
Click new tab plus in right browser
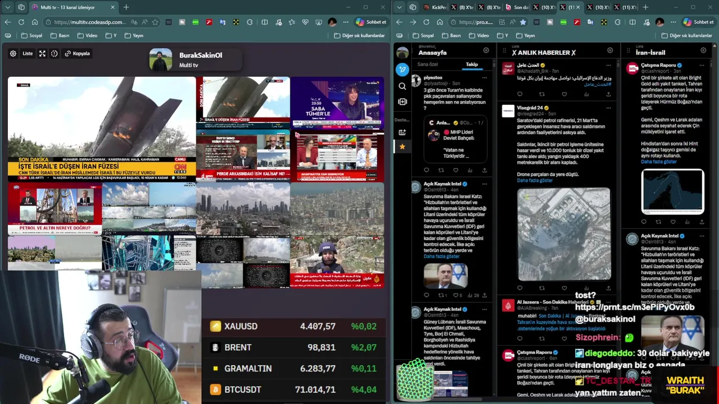click(x=645, y=7)
